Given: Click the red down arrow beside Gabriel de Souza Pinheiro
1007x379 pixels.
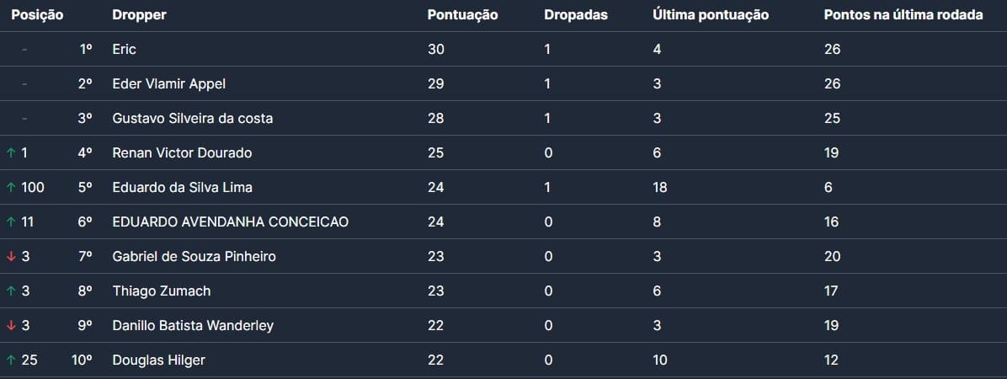Looking at the screenshot, I should coord(11,257).
